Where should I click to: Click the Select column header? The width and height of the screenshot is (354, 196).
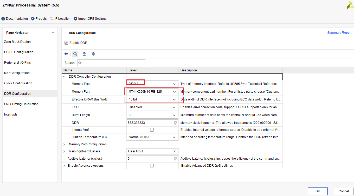(x=153, y=70)
